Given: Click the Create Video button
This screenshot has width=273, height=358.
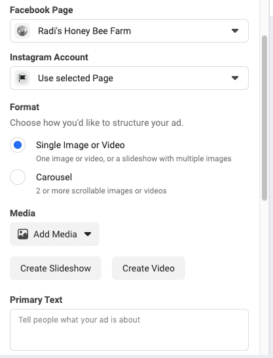Looking at the screenshot, I should point(149,268).
